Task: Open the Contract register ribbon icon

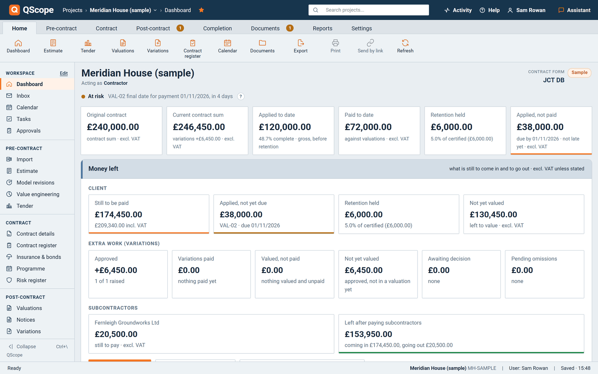Action: coord(192,49)
